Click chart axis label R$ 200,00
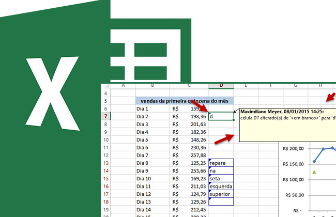This screenshot has width=336, height=217. 293,148
